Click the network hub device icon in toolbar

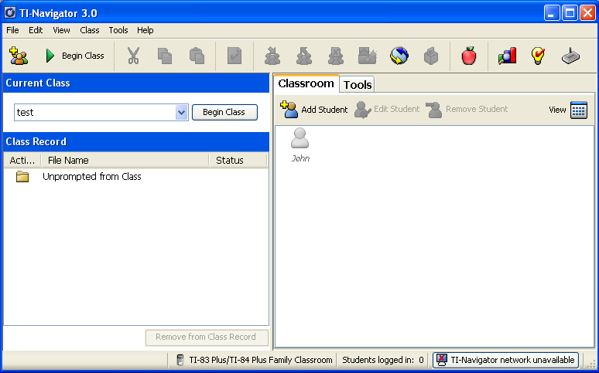coord(570,56)
